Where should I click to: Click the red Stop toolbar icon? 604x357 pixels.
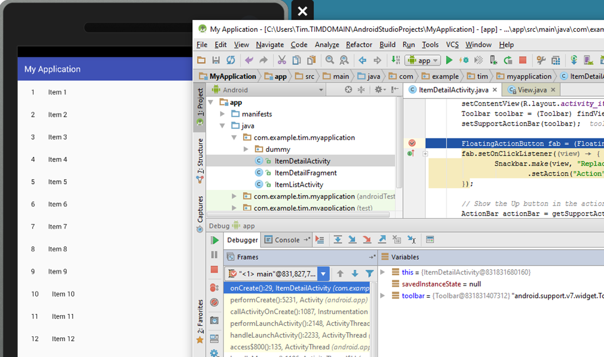point(523,60)
